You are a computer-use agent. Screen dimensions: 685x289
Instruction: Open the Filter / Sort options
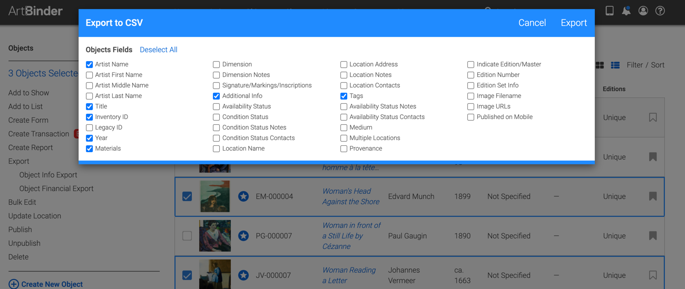click(x=645, y=65)
